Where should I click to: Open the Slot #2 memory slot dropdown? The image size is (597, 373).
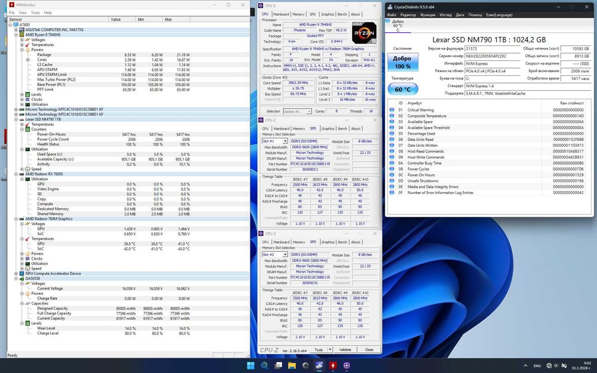[285, 255]
